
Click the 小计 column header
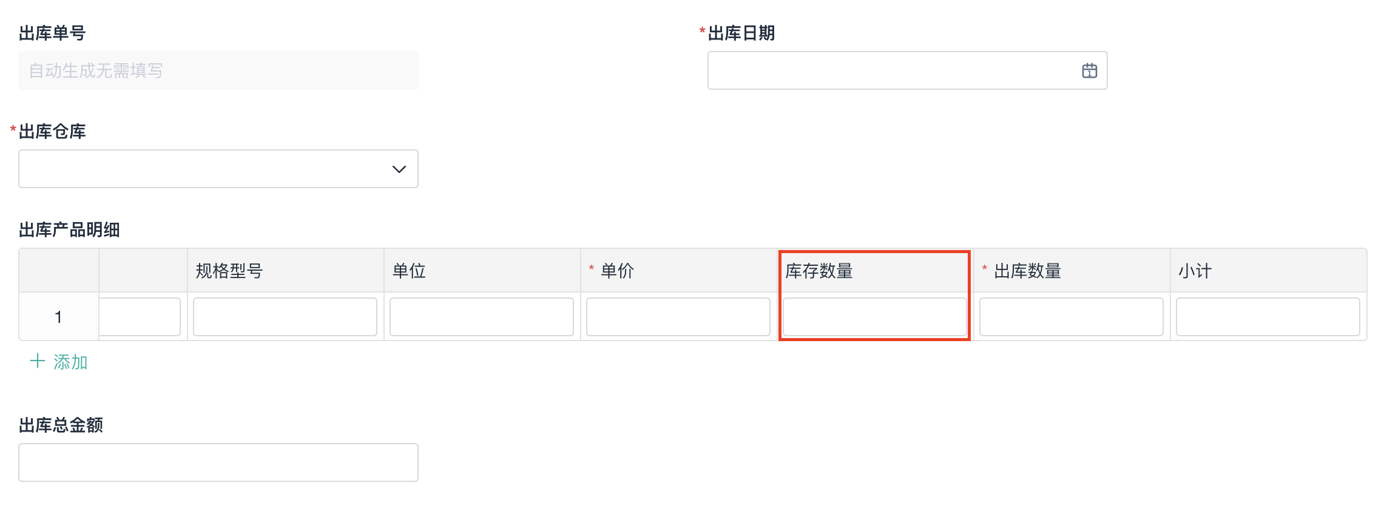click(x=1195, y=271)
